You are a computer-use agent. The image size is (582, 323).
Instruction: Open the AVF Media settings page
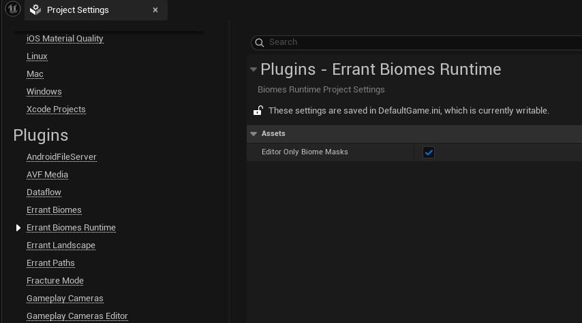pyautogui.click(x=47, y=174)
